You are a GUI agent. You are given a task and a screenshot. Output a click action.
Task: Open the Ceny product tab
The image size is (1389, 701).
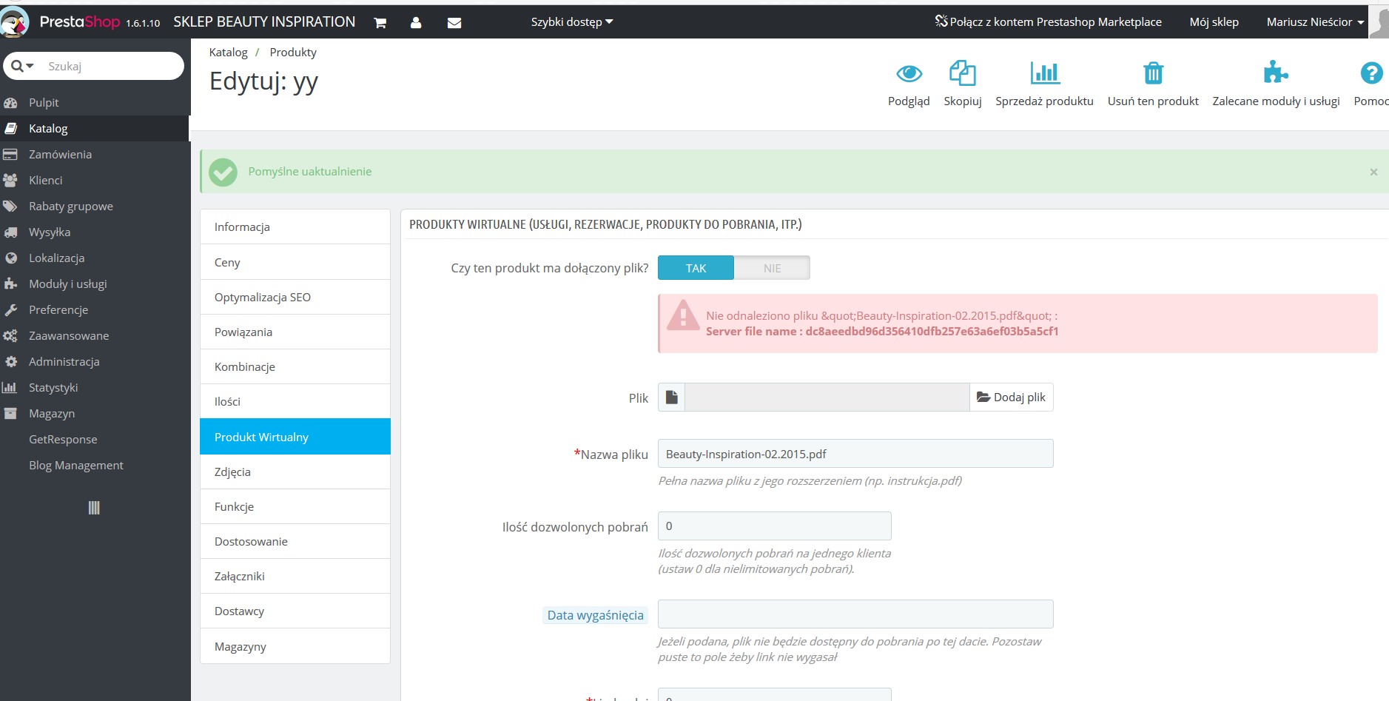click(x=295, y=263)
